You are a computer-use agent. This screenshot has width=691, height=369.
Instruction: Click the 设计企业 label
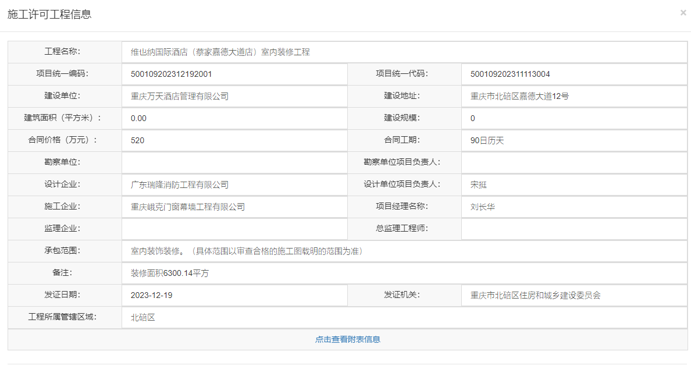coord(62,185)
